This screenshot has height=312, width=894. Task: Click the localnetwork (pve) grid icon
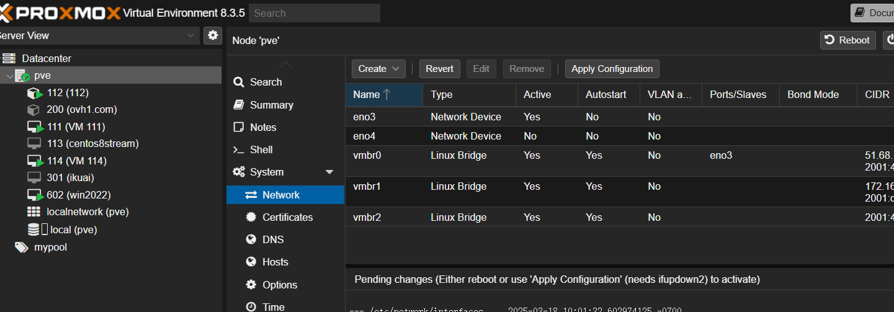[x=34, y=212]
